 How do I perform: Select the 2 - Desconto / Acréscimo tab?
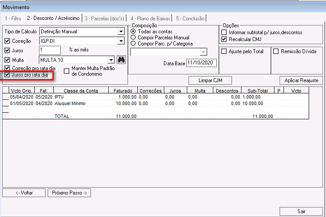point(53,18)
